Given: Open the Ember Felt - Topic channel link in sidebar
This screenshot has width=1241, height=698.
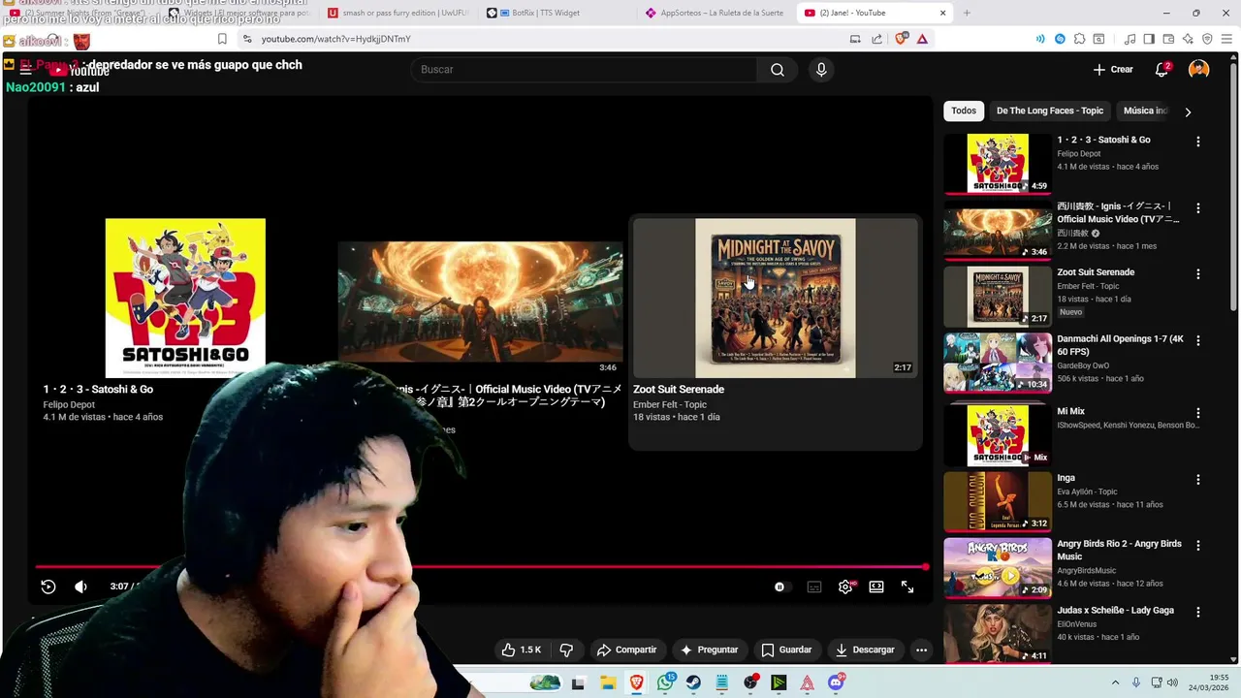Looking at the screenshot, I should coord(1088,286).
